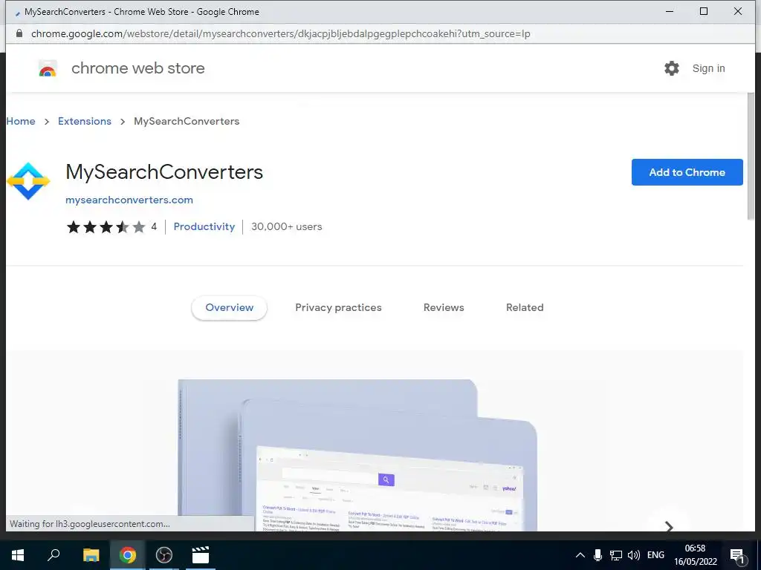The height and width of the screenshot is (570, 761).
Task: Click Chrome icon in taskbar
Action: [128, 555]
